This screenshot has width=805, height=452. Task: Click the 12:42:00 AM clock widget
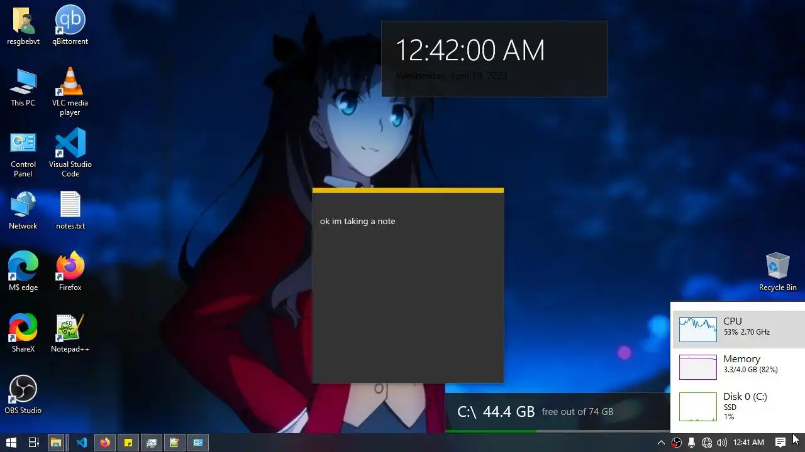click(470, 50)
